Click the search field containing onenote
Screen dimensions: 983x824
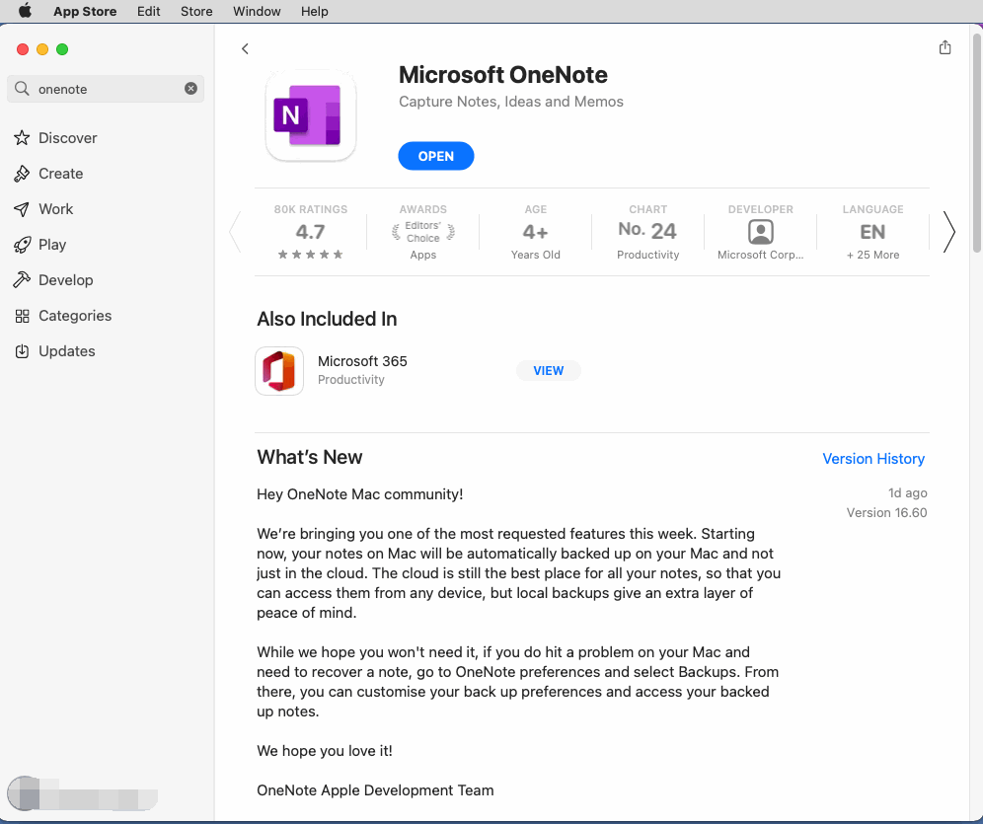(106, 89)
